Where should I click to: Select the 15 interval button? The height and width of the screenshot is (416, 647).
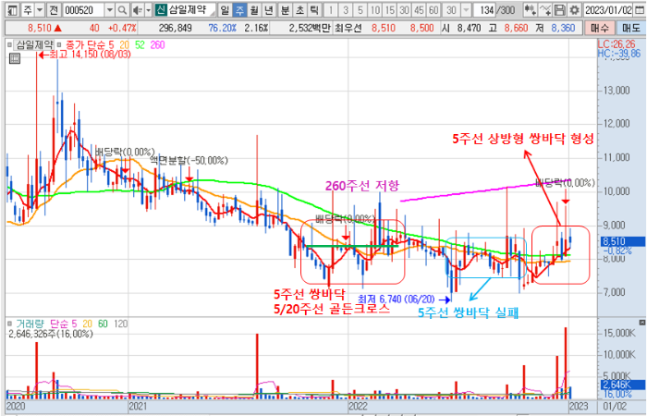[389, 10]
